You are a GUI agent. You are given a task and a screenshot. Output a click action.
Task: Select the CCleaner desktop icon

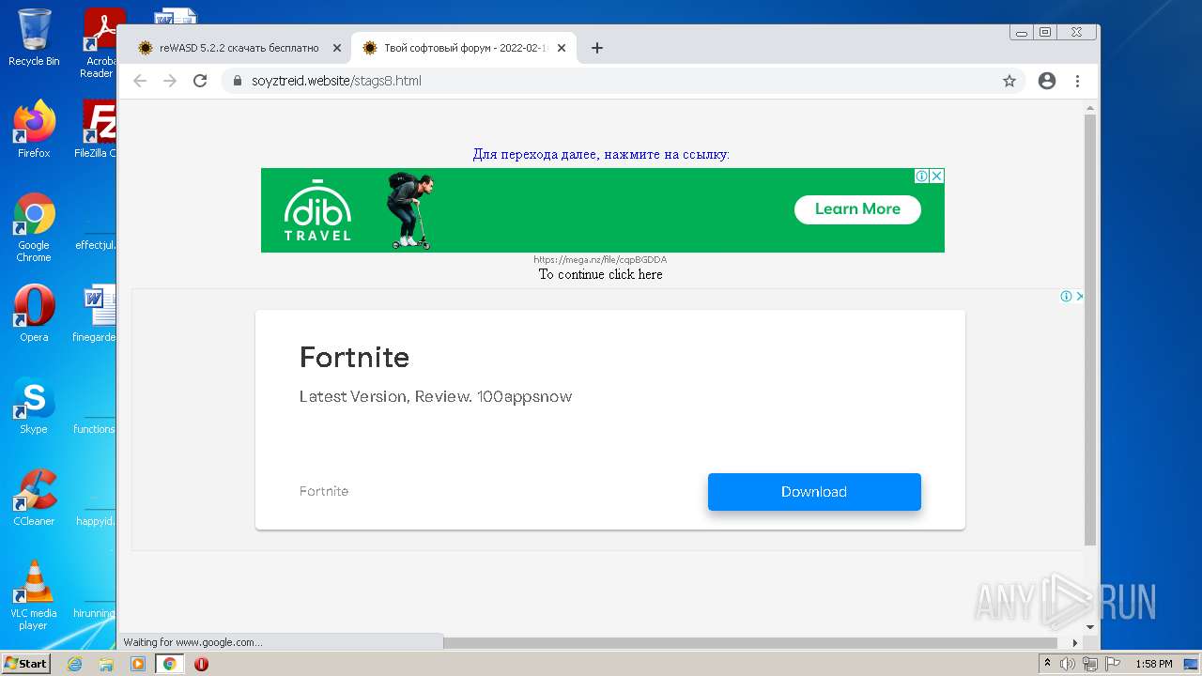coord(34,498)
